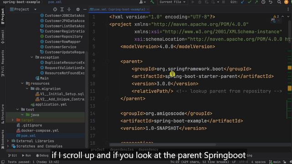Click the horizontal scrollbar of the editor

163,144
